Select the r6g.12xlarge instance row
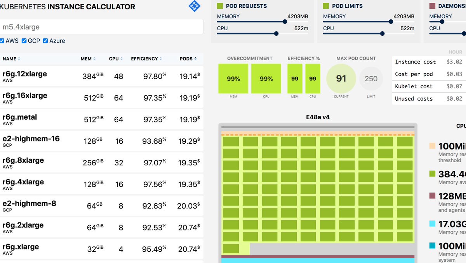 (101, 76)
